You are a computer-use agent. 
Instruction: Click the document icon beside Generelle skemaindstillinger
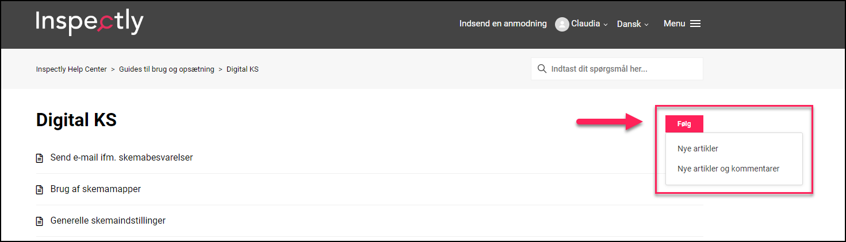[x=40, y=221]
